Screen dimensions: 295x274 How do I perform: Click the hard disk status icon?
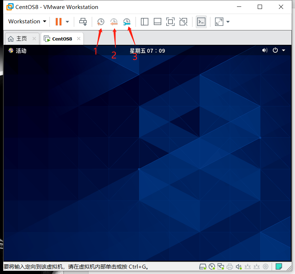(203, 266)
